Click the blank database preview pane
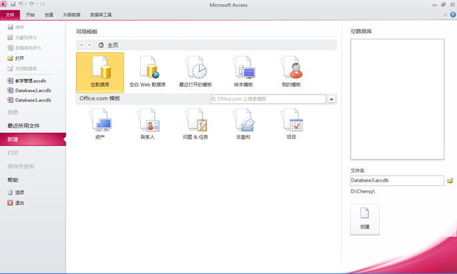Screen dimensions: 457x274 pos(398,99)
